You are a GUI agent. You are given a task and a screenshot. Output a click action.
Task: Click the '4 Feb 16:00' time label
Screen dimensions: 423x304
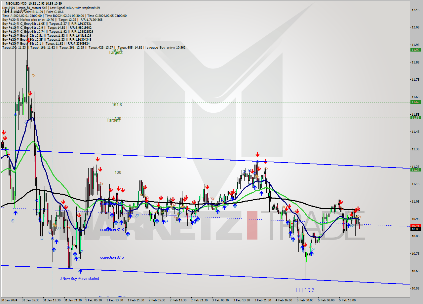coord(284,300)
